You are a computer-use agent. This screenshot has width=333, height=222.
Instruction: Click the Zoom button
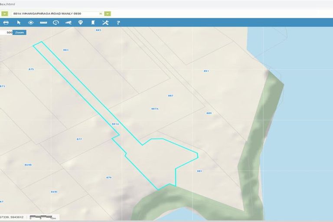pyautogui.click(x=20, y=33)
